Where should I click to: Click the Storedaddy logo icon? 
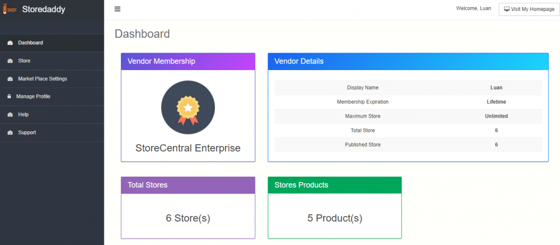pos(9,9)
